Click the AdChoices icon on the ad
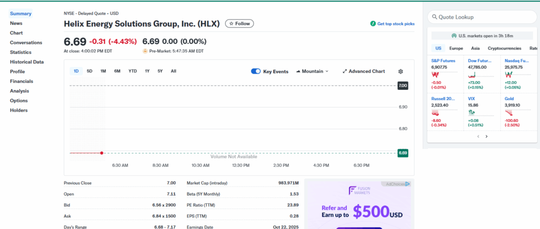 [408, 184]
